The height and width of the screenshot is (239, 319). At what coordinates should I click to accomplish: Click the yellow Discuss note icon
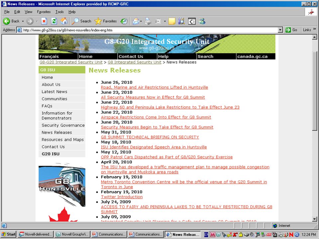pos(172,21)
